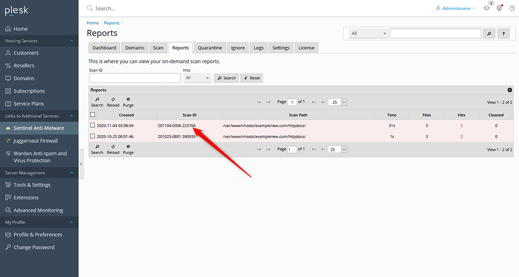
Task: Switch to the Logs tab
Action: (x=258, y=48)
